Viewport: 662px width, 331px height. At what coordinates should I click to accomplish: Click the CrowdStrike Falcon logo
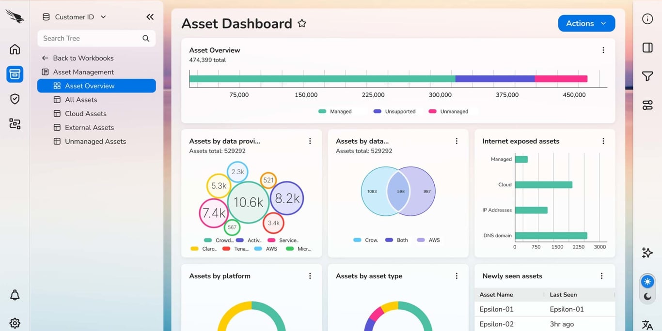[15, 16]
